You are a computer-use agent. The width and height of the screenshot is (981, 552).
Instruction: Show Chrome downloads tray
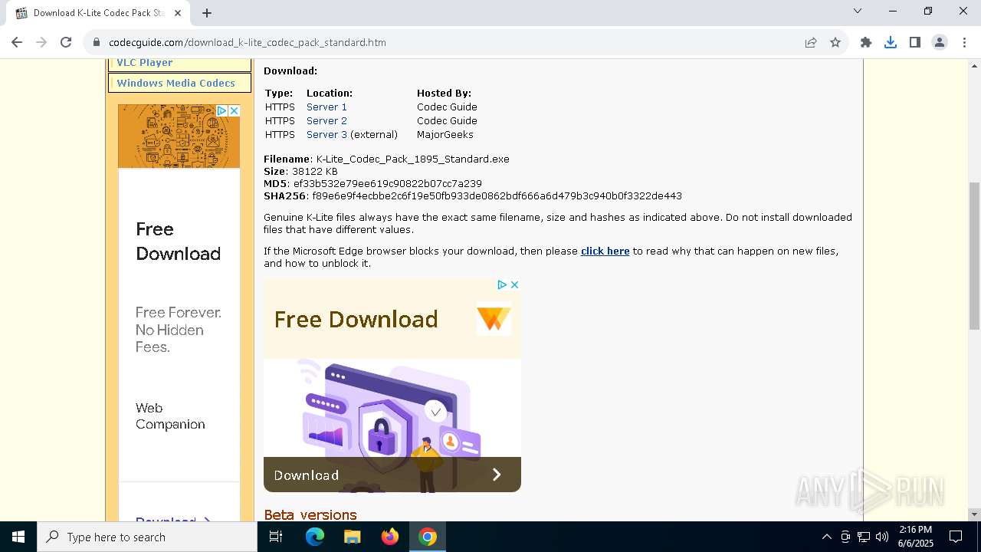(891, 42)
